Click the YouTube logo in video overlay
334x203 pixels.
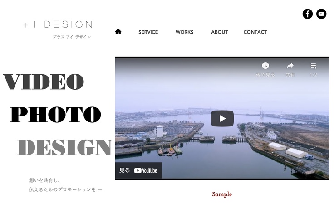(146, 170)
